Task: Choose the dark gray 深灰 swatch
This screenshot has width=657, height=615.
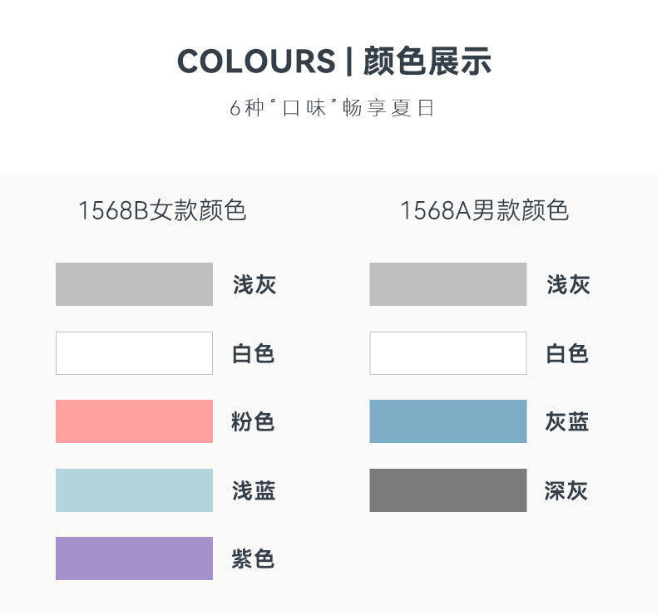Action: [448, 490]
